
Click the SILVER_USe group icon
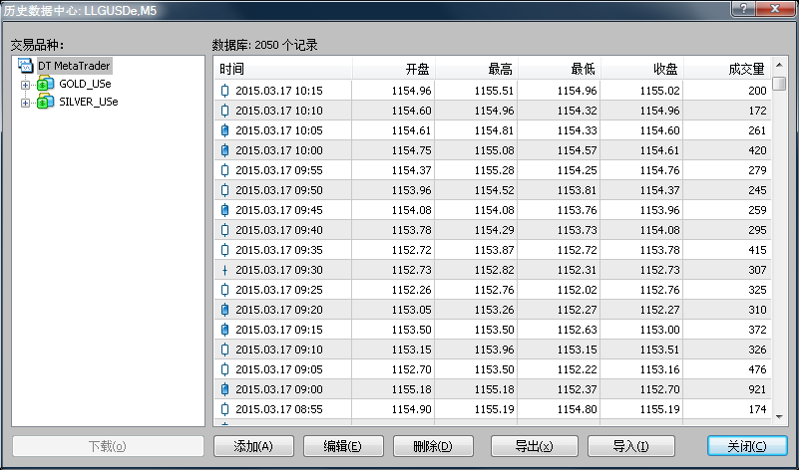pyautogui.click(x=46, y=102)
